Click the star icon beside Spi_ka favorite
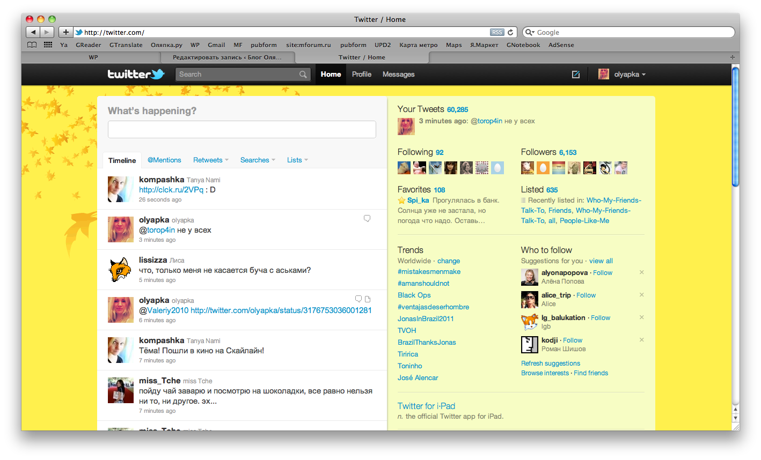 (x=401, y=200)
